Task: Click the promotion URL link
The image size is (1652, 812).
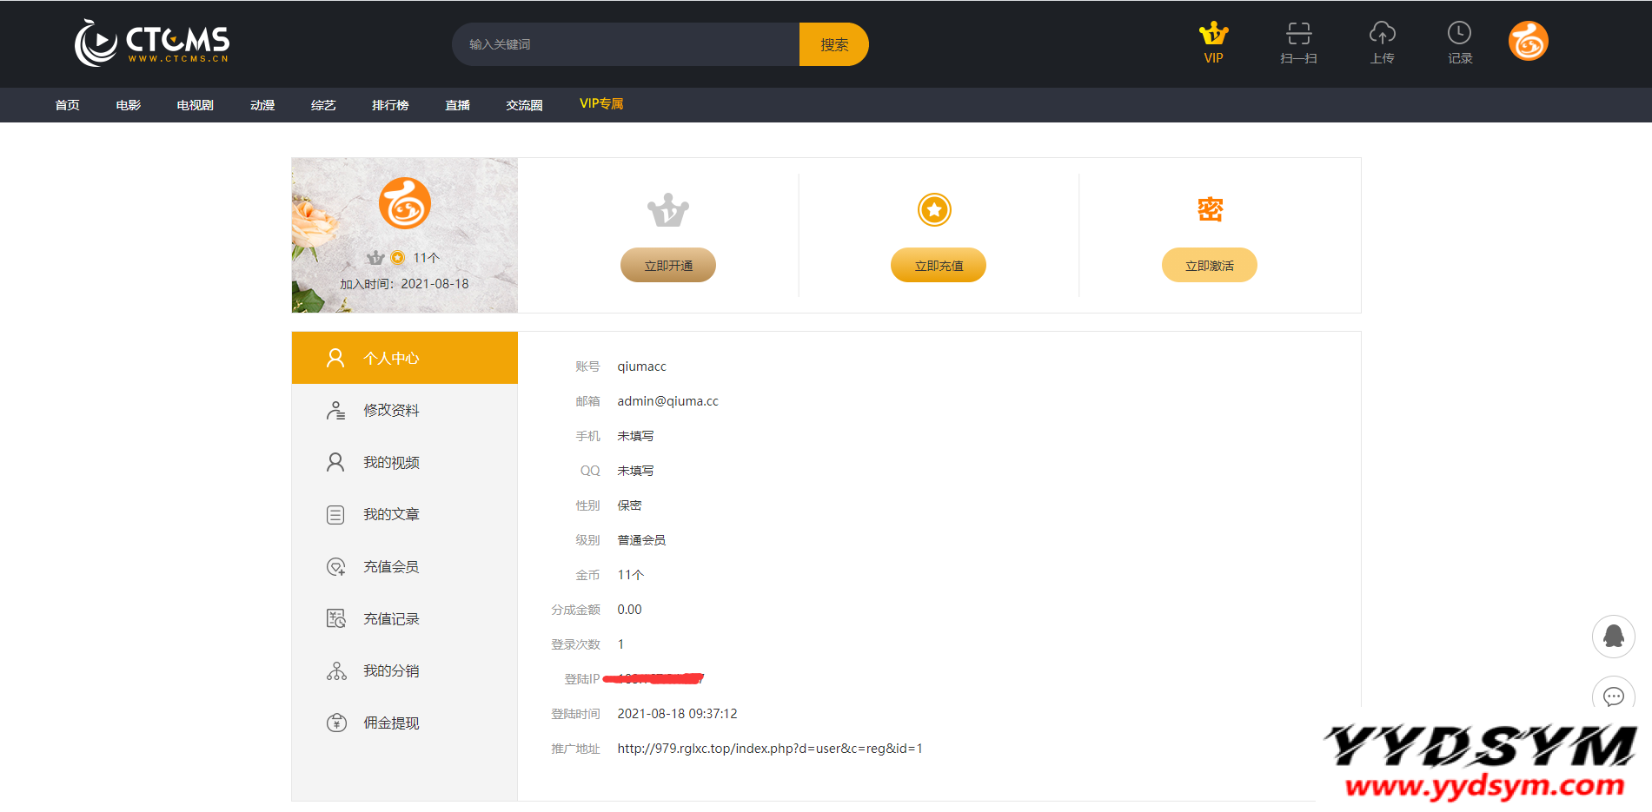Action: coord(769,749)
